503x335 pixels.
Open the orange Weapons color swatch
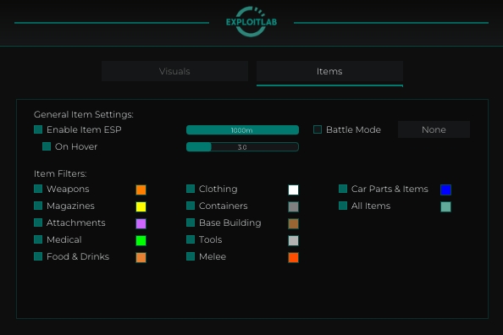[x=141, y=189]
